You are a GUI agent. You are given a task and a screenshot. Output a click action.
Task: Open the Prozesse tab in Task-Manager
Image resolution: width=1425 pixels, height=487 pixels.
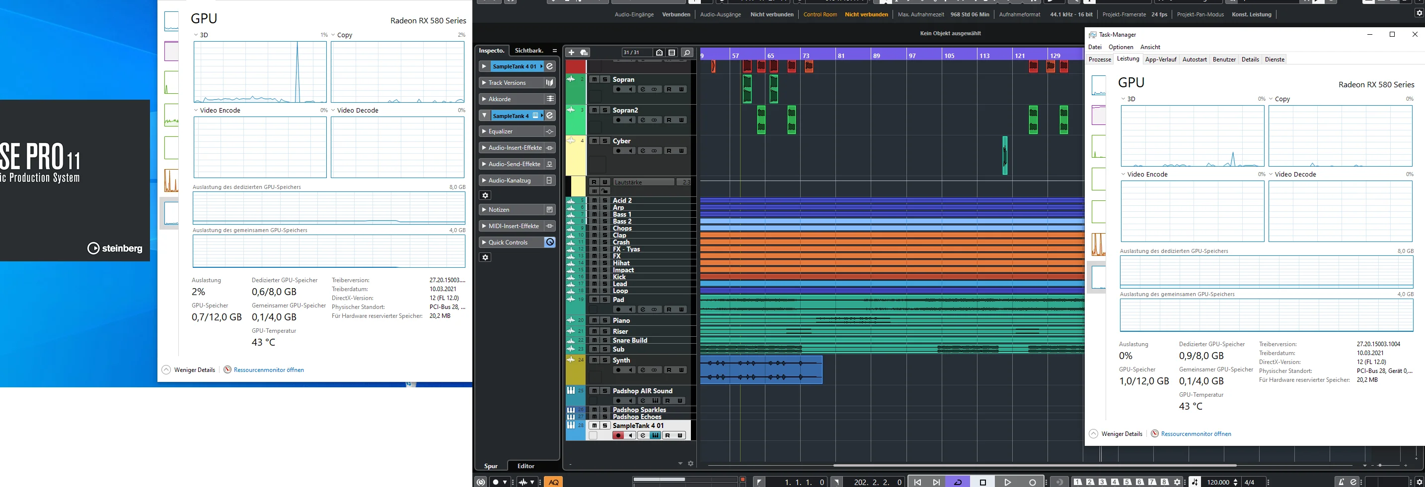tap(1100, 60)
